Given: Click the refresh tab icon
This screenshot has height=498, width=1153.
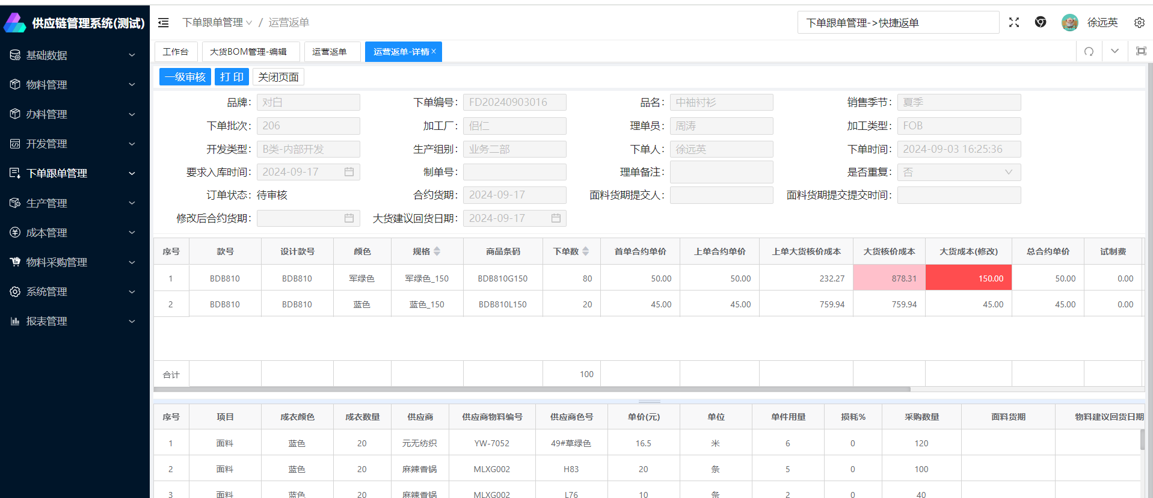Looking at the screenshot, I should 1089,52.
